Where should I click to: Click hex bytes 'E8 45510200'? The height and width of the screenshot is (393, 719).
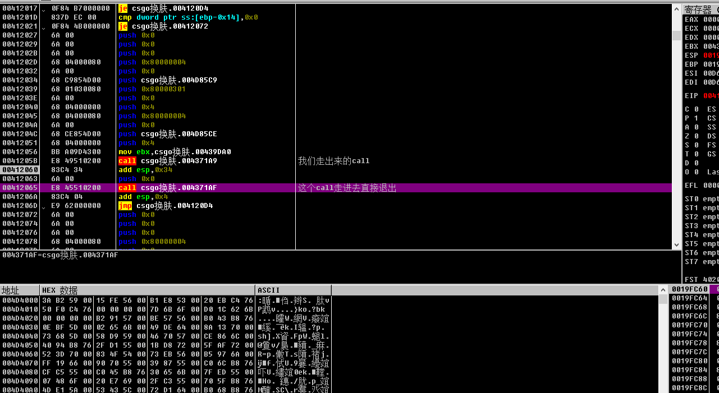[x=76, y=188]
